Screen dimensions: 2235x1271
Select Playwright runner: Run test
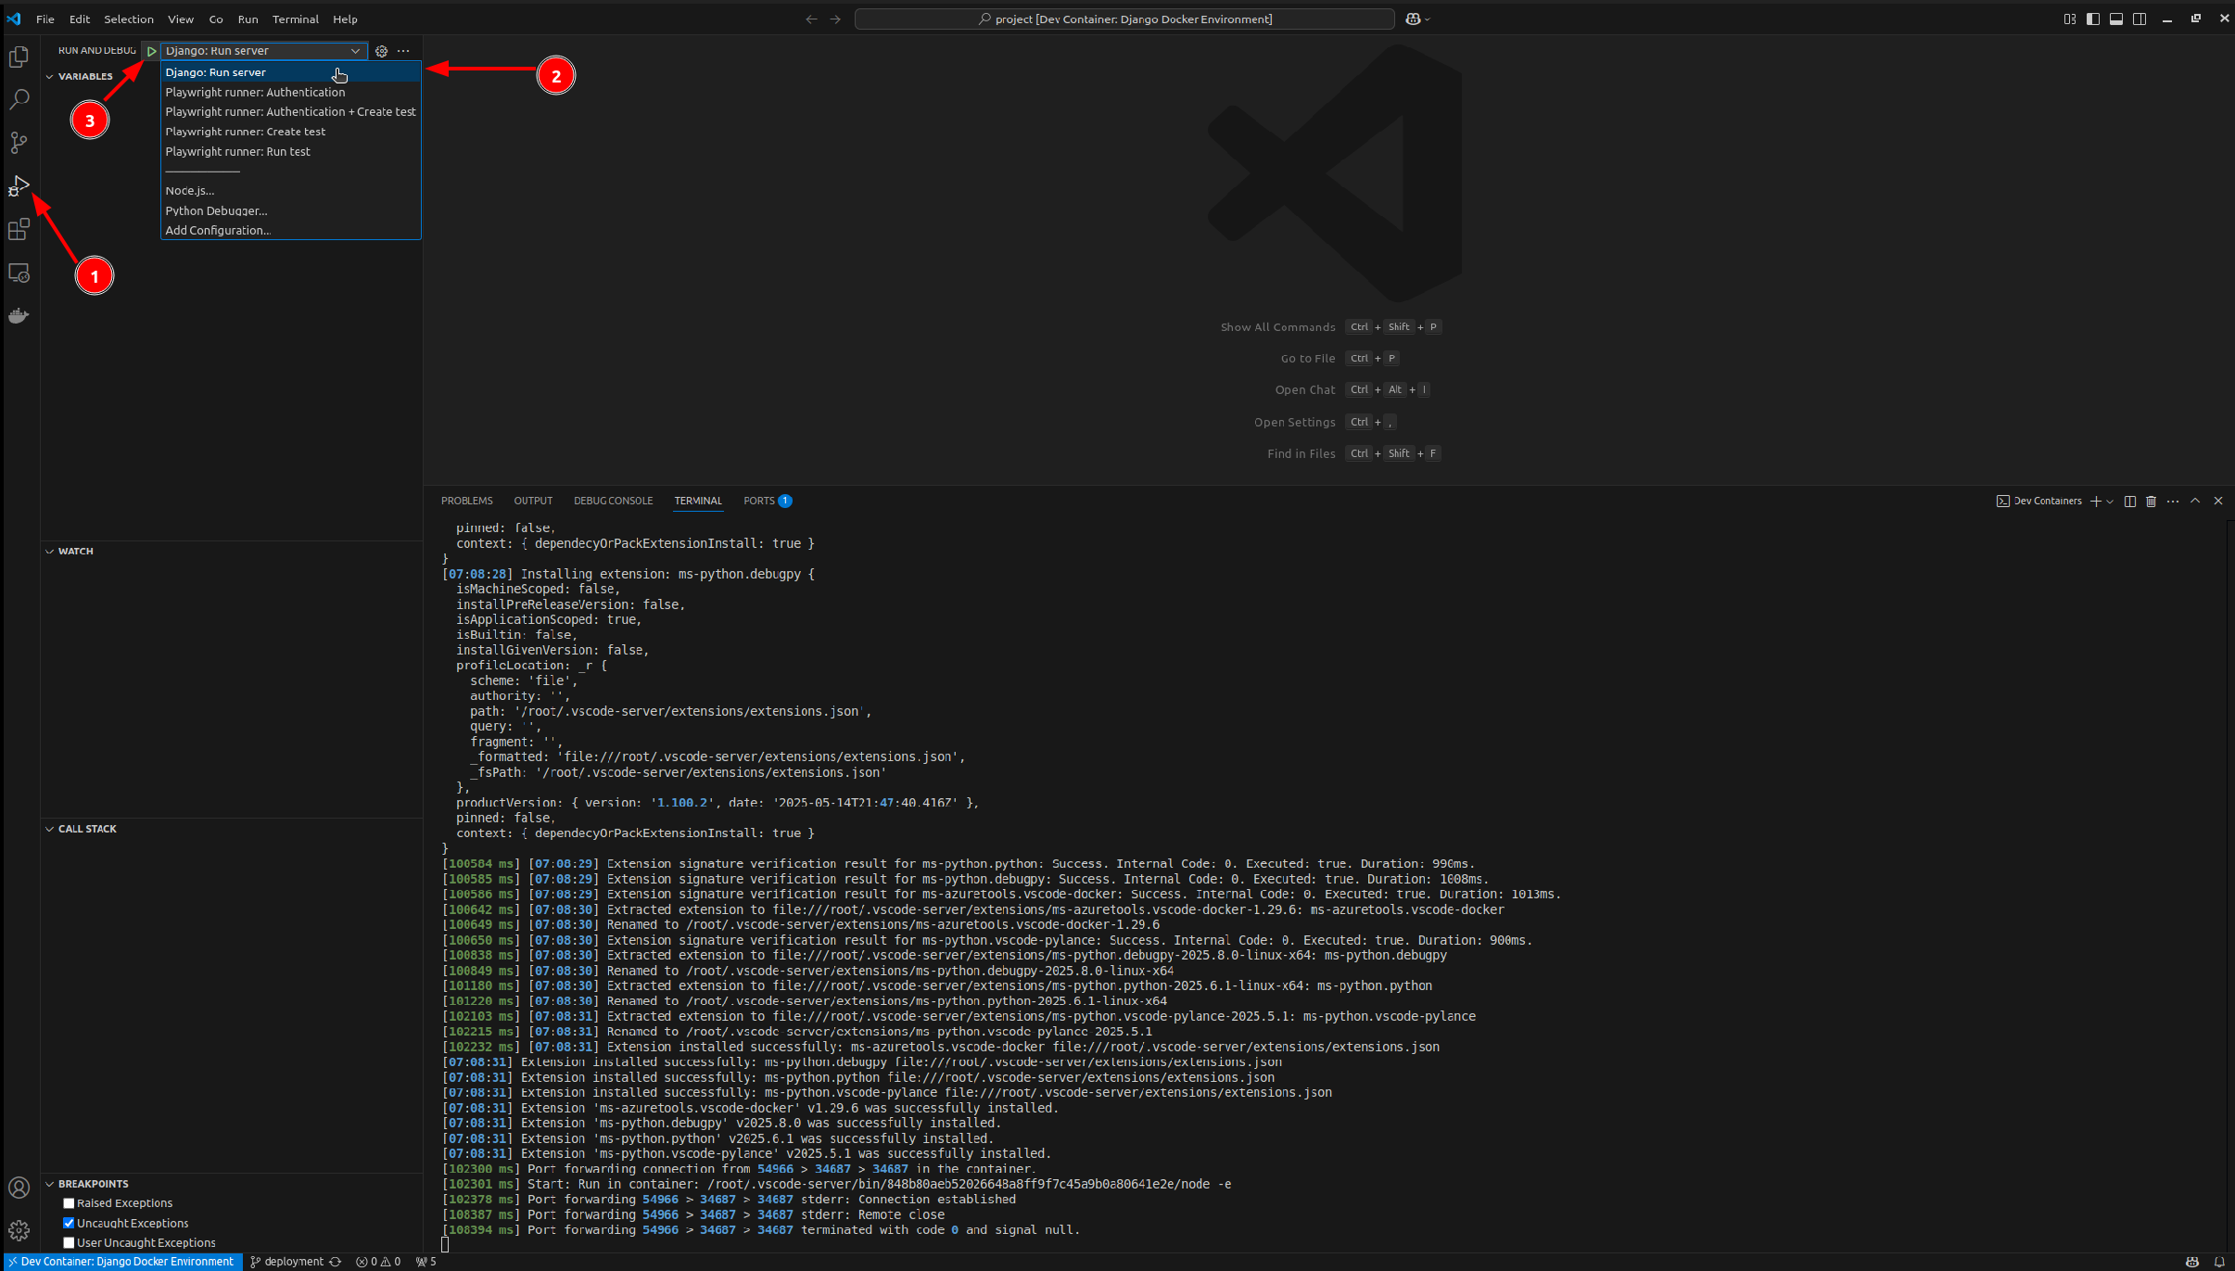(x=291, y=152)
